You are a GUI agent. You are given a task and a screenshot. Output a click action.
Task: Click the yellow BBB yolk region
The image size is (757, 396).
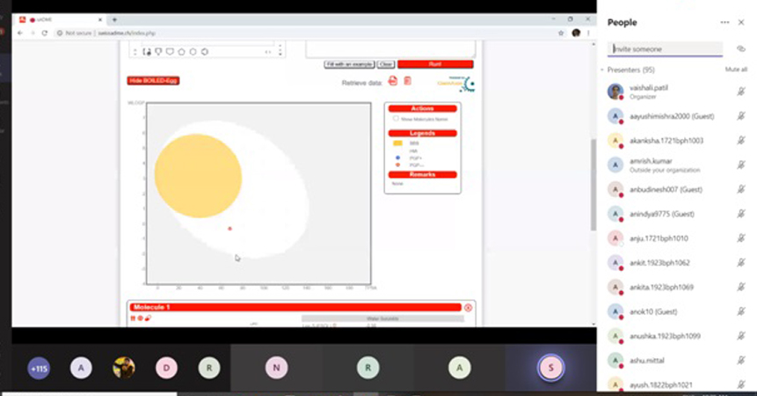[198, 175]
